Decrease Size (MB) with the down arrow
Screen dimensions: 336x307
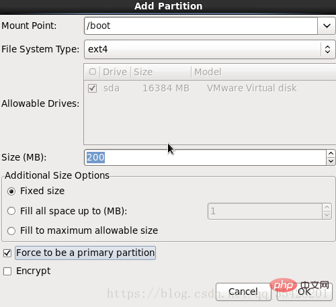click(x=331, y=161)
